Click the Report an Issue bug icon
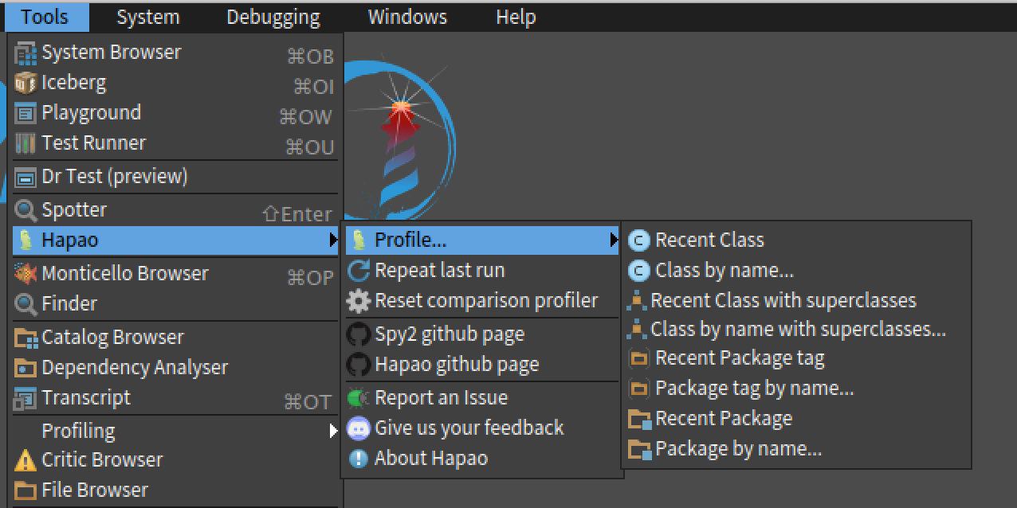The width and height of the screenshot is (1017, 508). pyautogui.click(x=359, y=398)
